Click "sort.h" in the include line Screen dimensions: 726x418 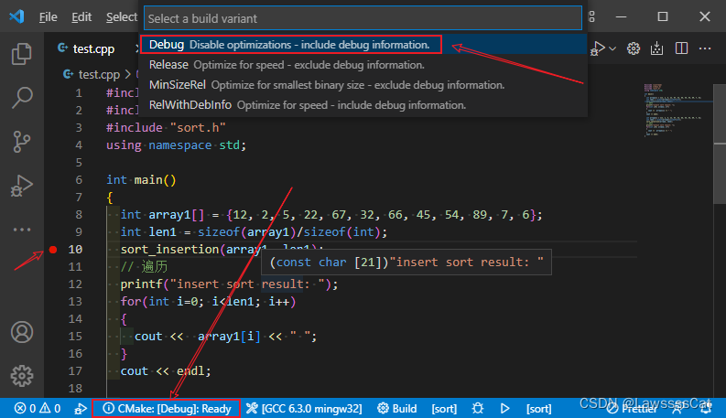198,128
